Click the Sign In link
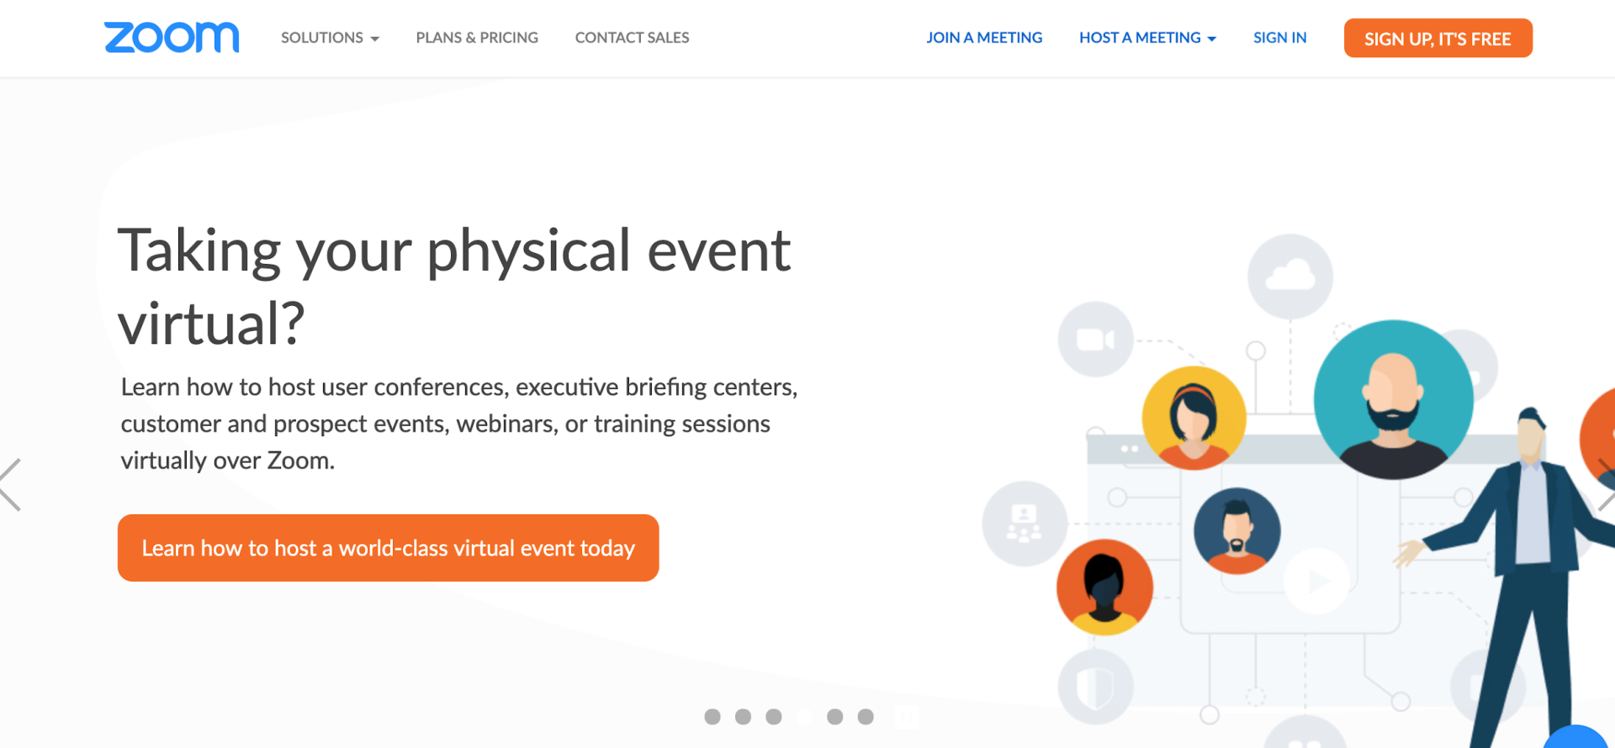1615x748 pixels. tap(1279, 38)
